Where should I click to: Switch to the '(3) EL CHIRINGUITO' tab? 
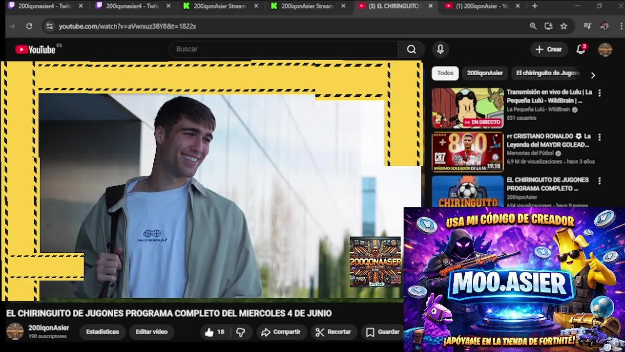[388, 6]
